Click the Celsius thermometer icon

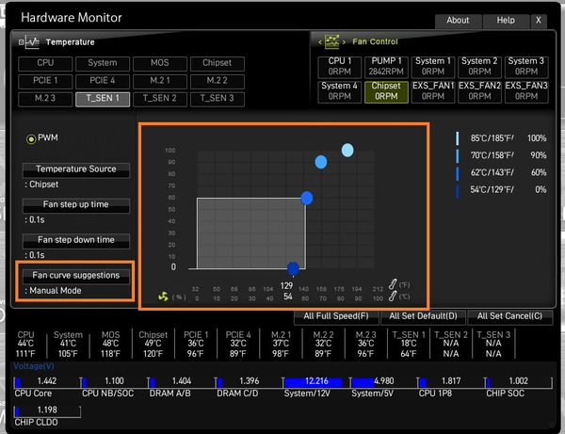click(x=393, y=296)
